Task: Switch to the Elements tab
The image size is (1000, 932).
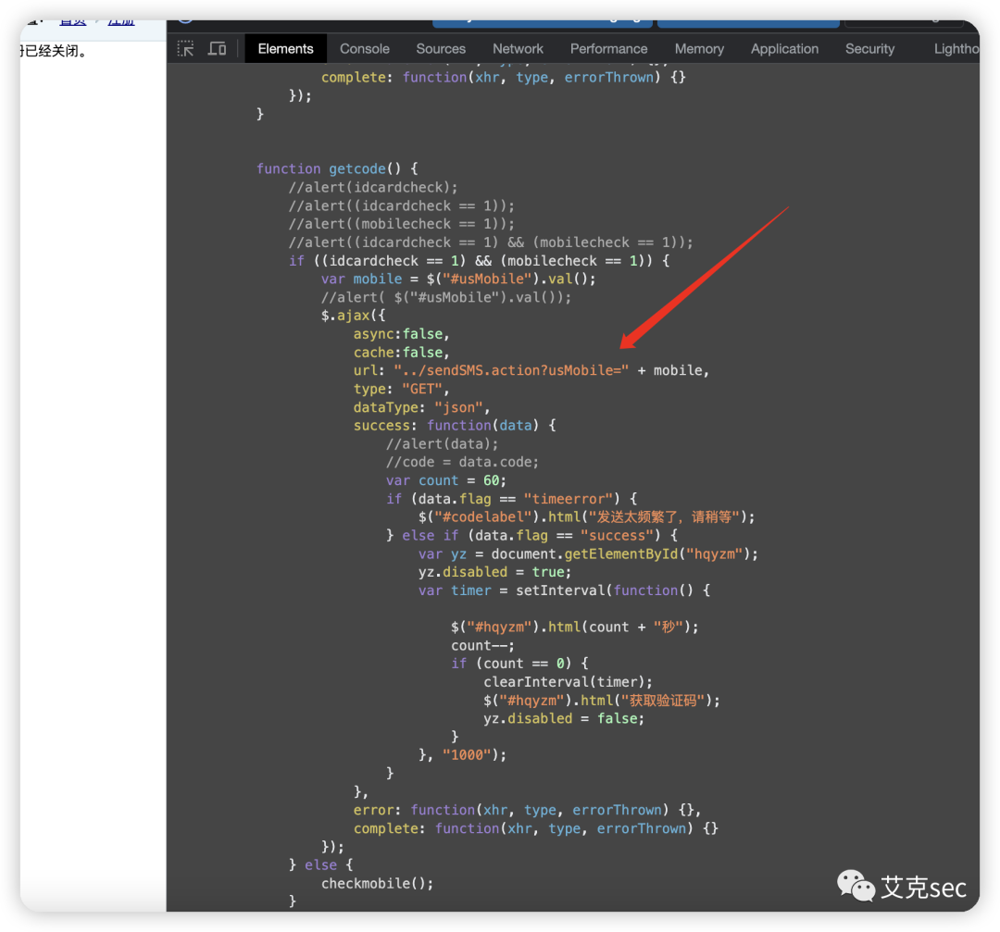Action: coord(285,49)
